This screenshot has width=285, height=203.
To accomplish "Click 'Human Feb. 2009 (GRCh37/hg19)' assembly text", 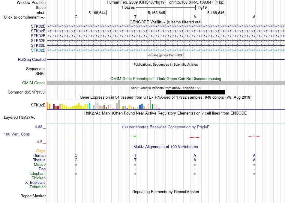I will (x=136, y=2).
